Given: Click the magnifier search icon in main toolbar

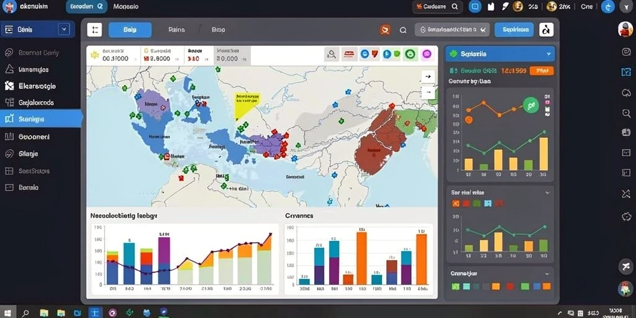Looking at the screenshot, I should click(402, 30).
